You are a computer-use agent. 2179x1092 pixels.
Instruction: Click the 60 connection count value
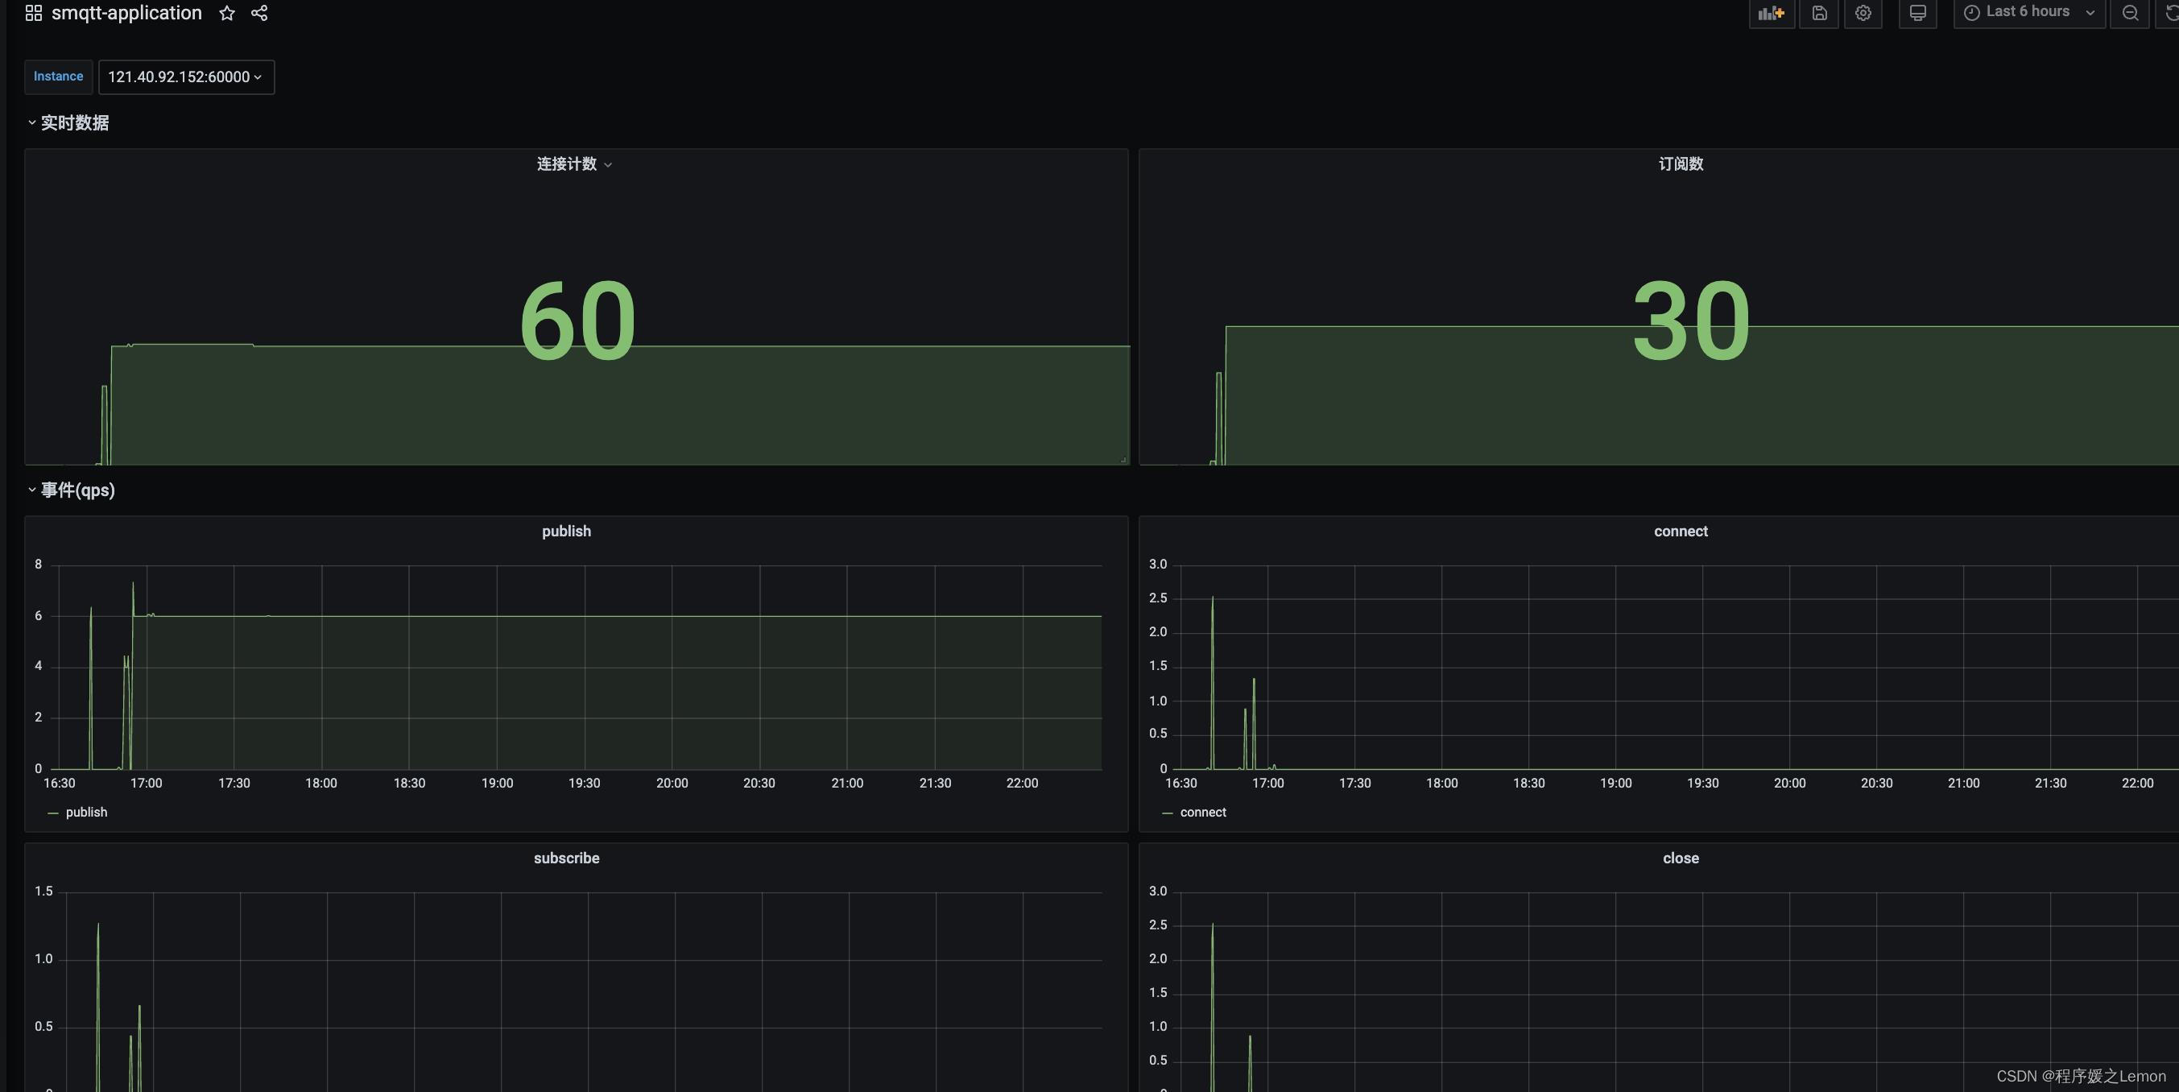coord(577,321)
